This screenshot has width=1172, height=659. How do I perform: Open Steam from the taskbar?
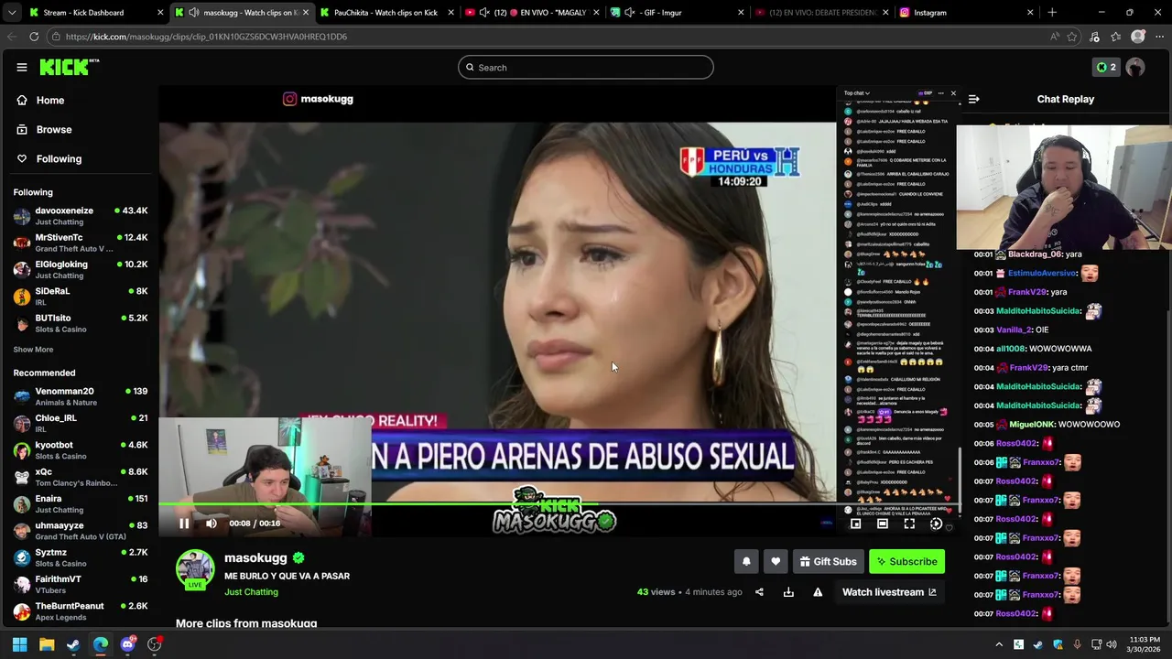(73, 644)
